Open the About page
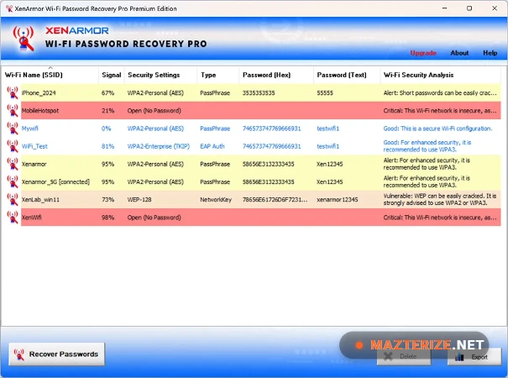 tap(459, 53)
